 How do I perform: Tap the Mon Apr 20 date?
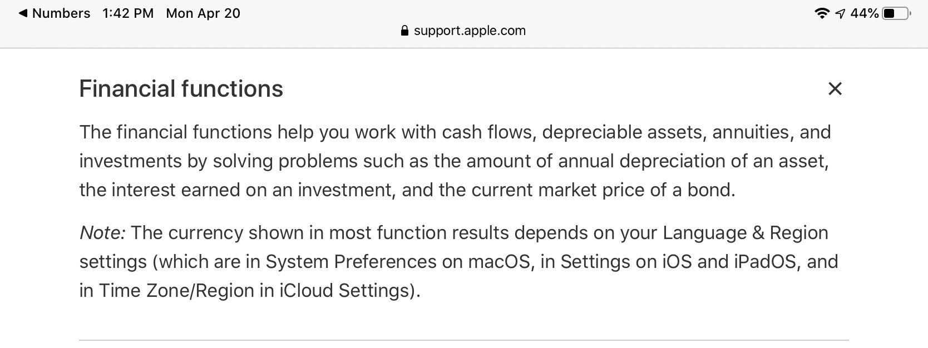pos(203,13)
